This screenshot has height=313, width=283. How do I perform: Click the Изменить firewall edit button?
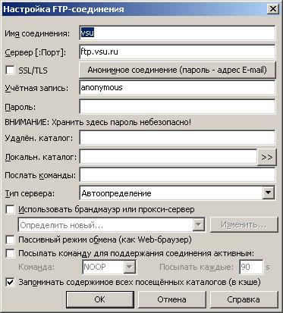[x=244, y=225]
